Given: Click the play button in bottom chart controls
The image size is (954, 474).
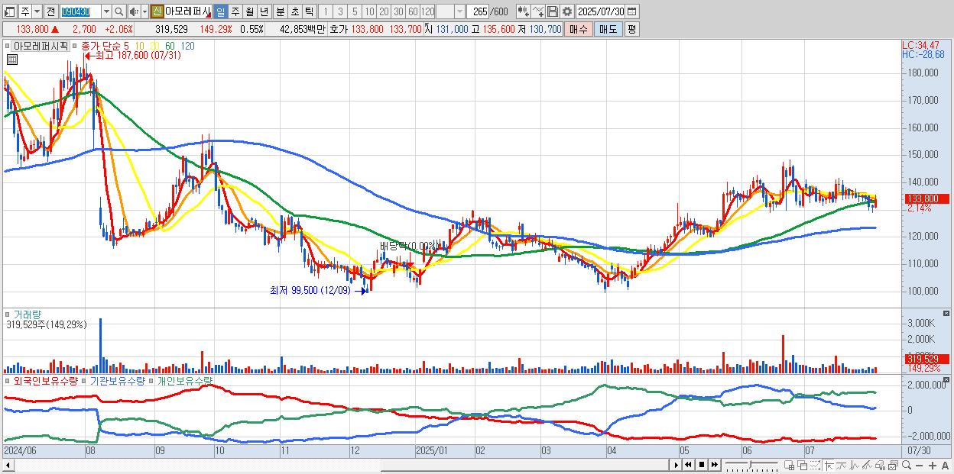Looking at the screenshot, I should click(677, 465).
